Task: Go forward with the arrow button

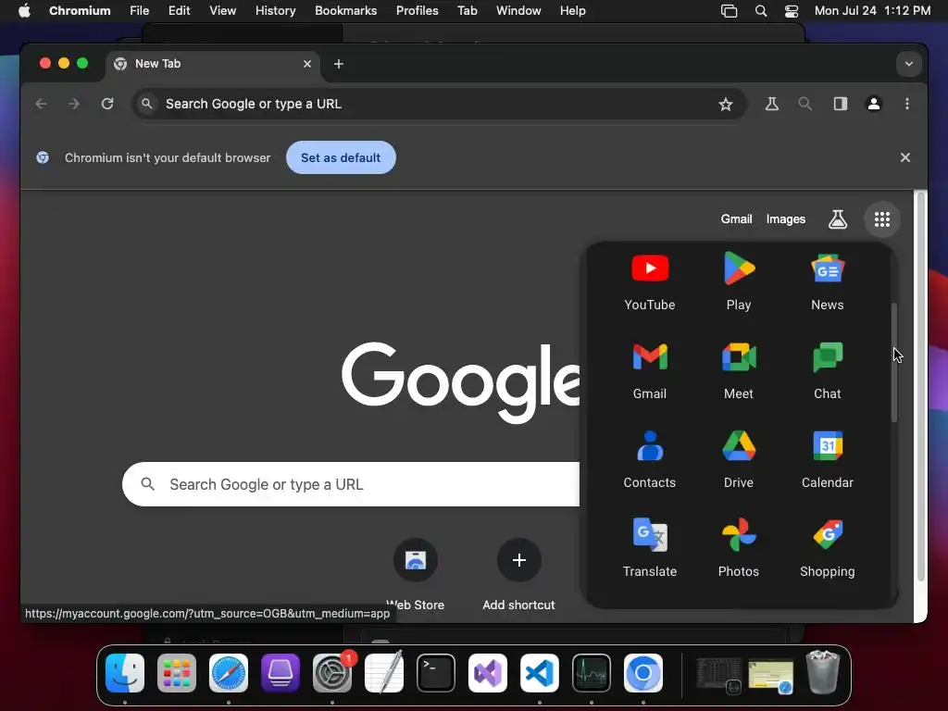Action: [74, 104]
